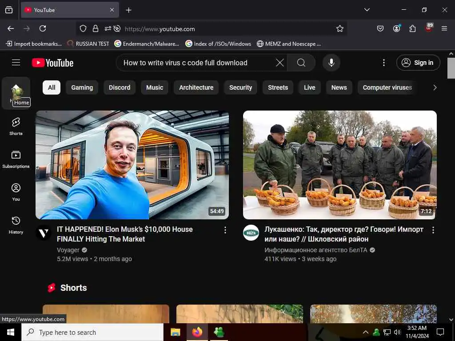Expand the list all tabs dropdown
The height and width of the screenshot is (341, 455).
point(367,10)
